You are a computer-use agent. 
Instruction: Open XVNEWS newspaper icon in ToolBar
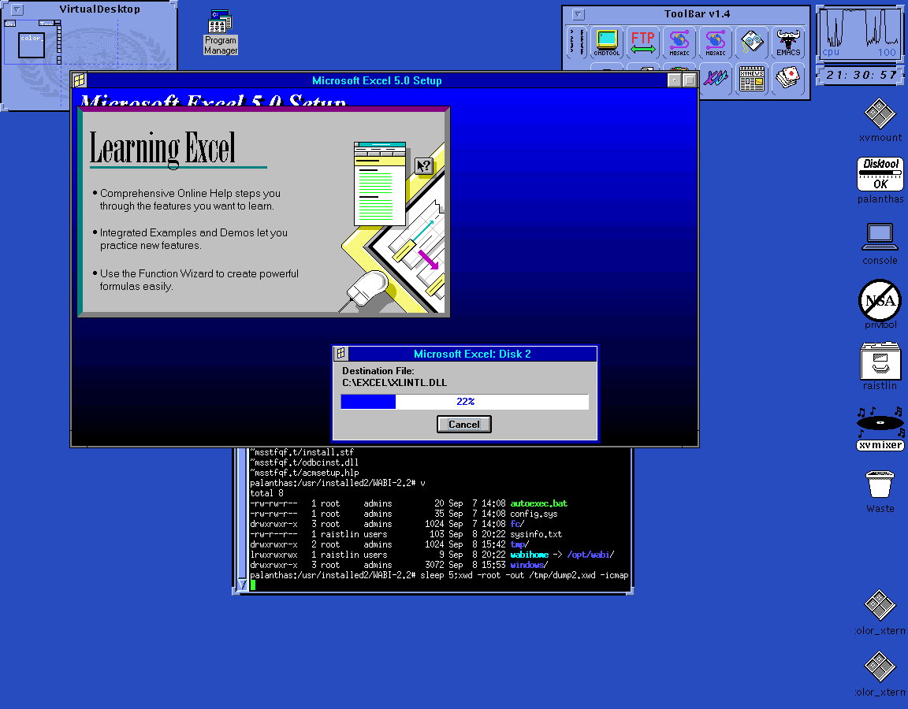click(752, 79)
